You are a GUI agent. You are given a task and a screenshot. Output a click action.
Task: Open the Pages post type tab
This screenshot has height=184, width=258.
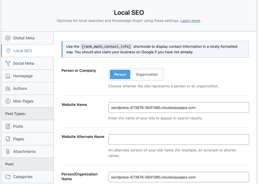27,139
